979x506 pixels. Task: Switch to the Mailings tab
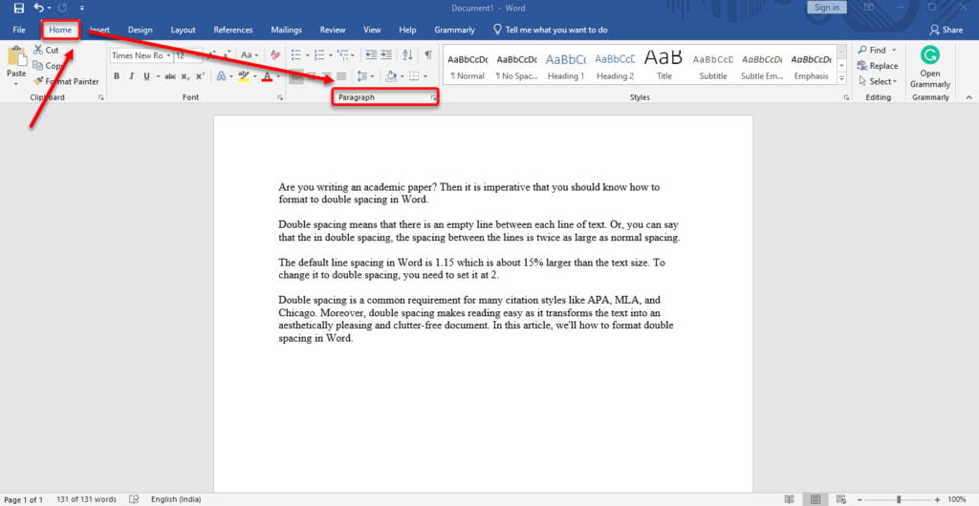pos(286,30)
